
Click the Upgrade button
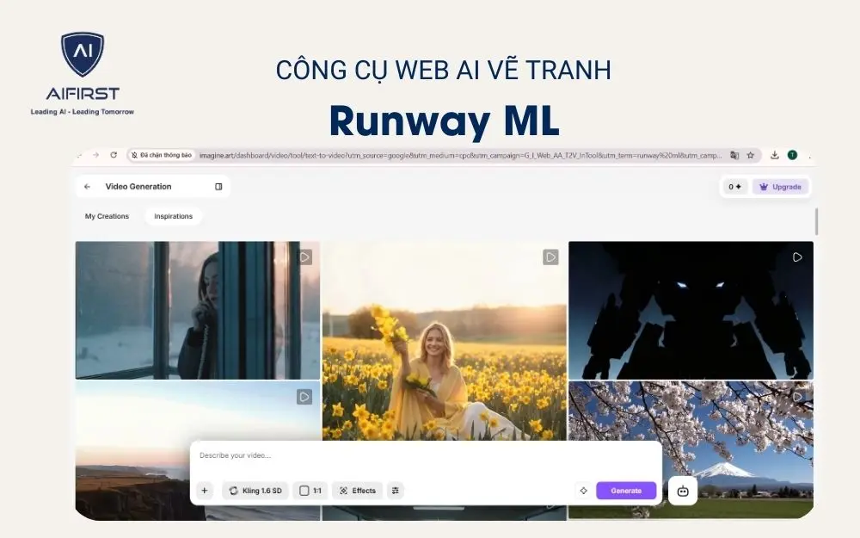coord(780,187)
